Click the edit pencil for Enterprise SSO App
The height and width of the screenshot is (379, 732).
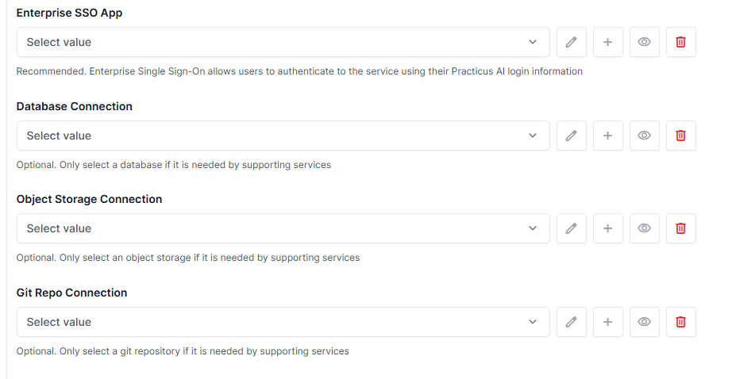pyautogui.click(x=571, y=42)
